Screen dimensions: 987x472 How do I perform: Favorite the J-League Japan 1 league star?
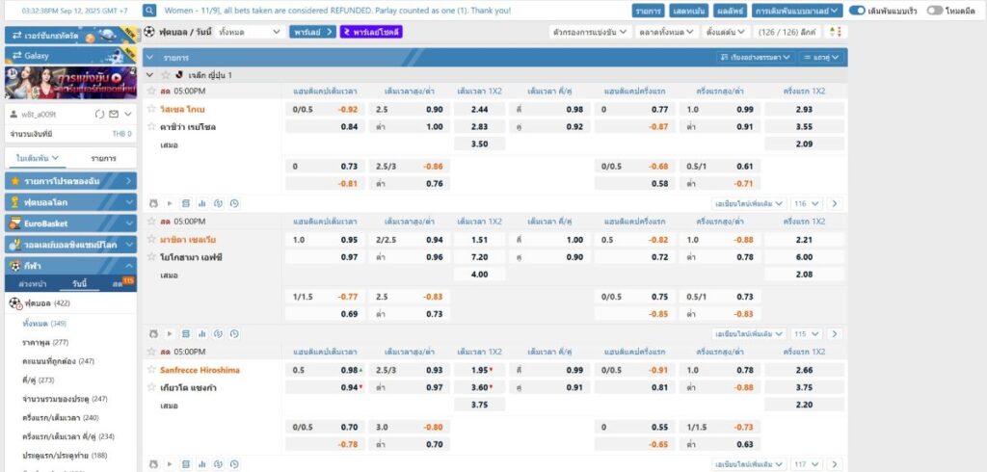[x=164, y=75]
